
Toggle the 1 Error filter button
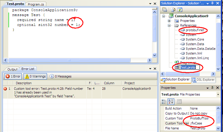[x=13, y=77]
